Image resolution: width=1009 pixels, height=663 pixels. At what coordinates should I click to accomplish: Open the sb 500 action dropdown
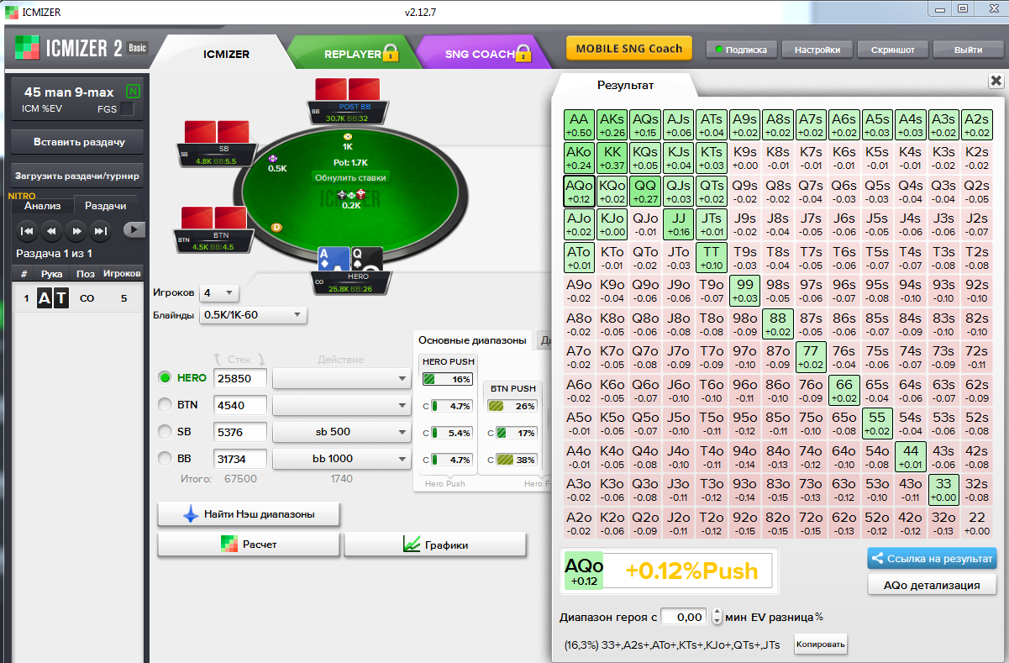click(x=341, y=432)
